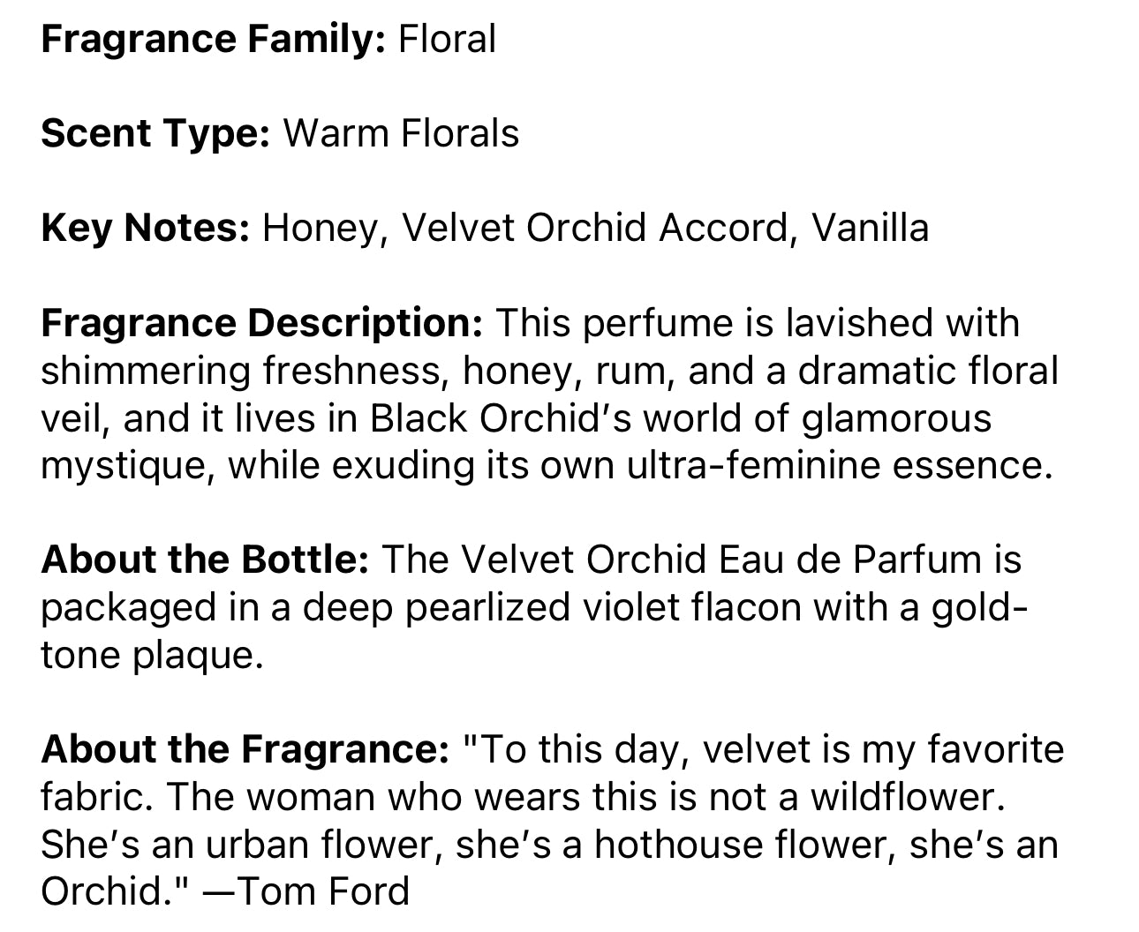The width and height of the screenshot is (1139, 932).
Task: Click the "Vanilla" key note
Action: 870,228
